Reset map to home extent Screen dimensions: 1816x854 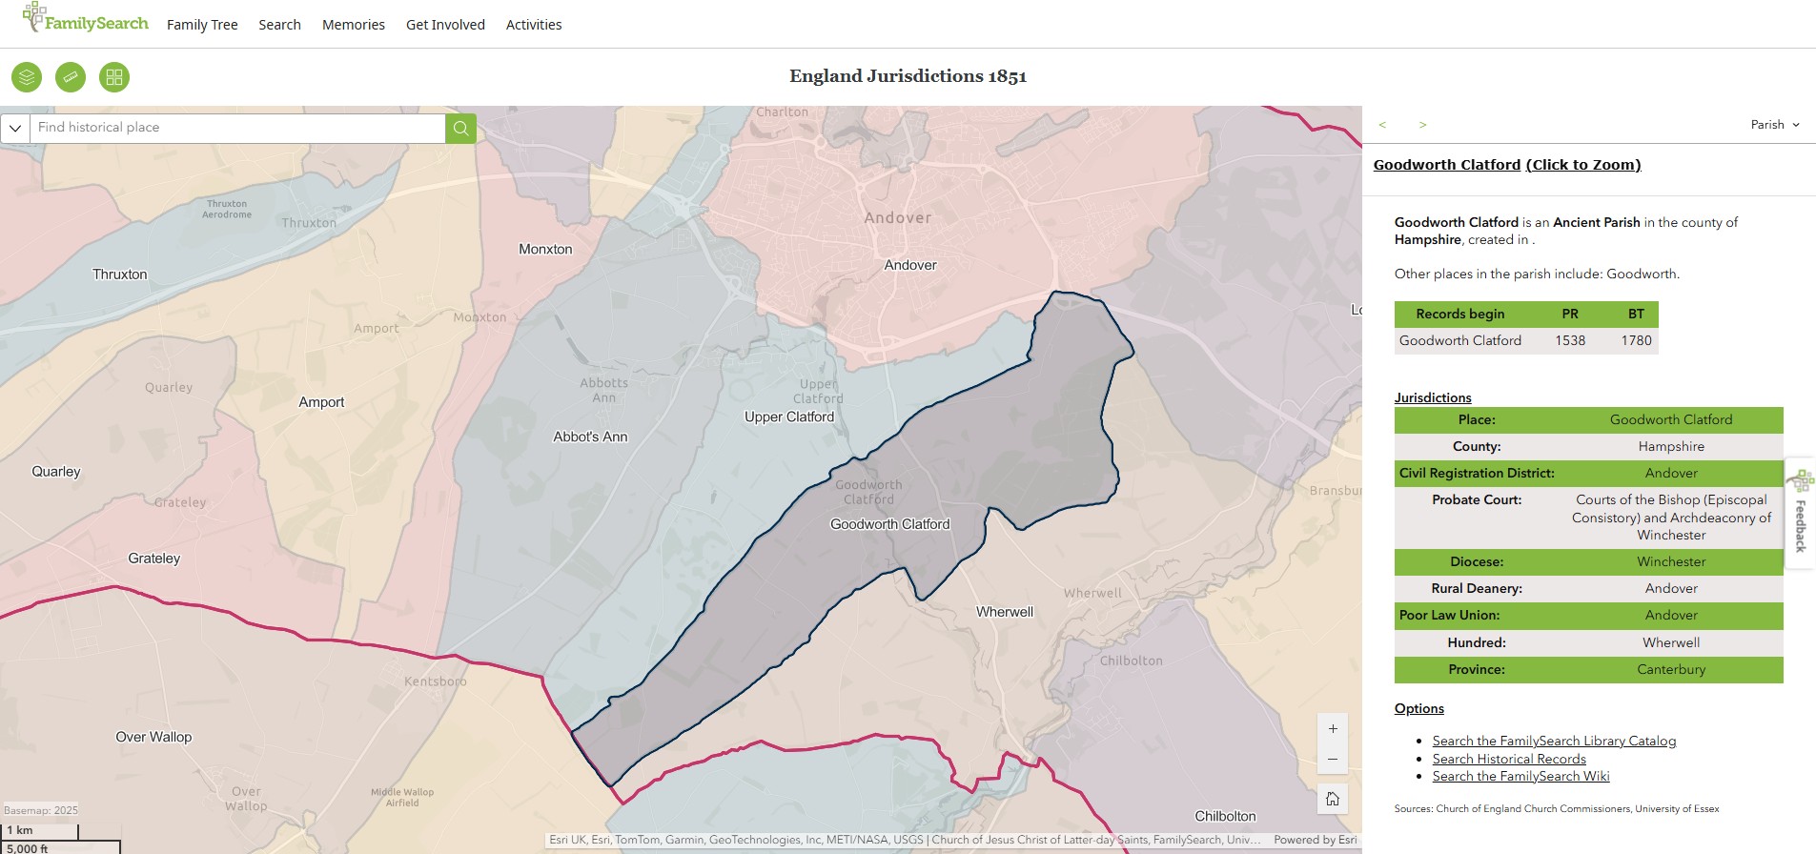pos(1333,799)
